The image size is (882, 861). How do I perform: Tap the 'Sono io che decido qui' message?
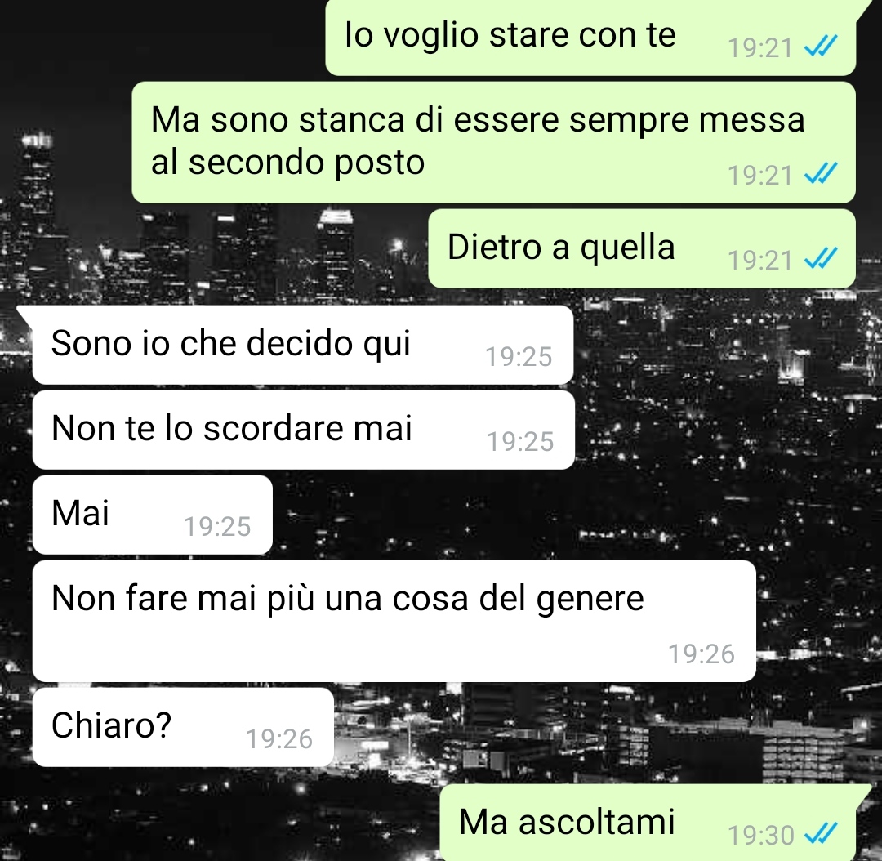pyautogui.click(x=303, y=345)
